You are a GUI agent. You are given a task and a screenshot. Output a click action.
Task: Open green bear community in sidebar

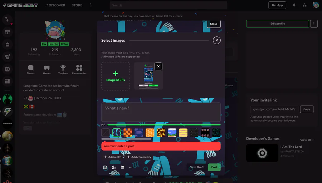coord(8,99)
